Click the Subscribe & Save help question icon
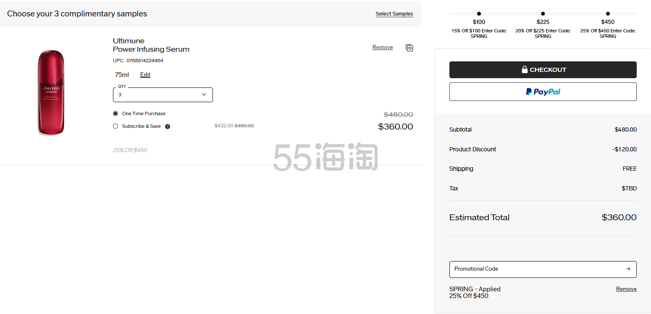The image size is (651, 314). pyautogui.click(x=168, y=127)
